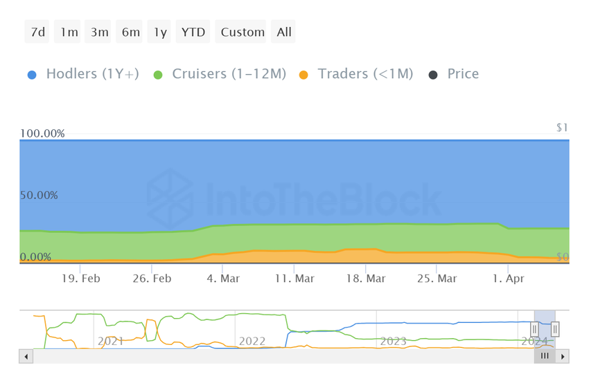Click the navigator scroll right arrow

(x=563, y=357)
